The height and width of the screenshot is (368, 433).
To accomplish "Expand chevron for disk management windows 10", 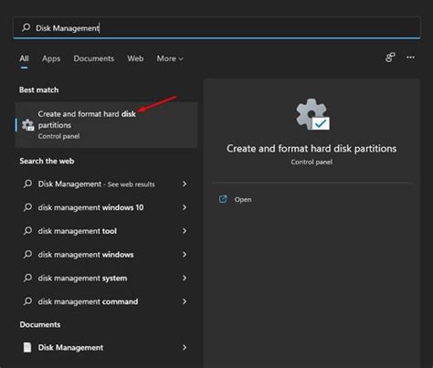I will tap(185, 207).
